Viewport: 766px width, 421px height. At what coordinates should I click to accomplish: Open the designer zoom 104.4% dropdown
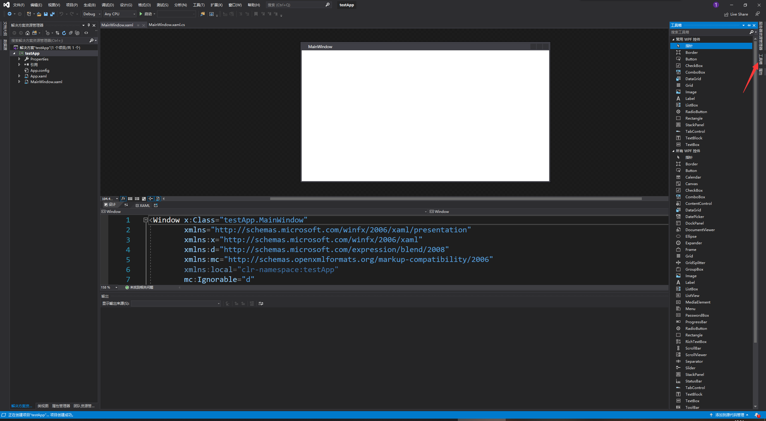109,199
